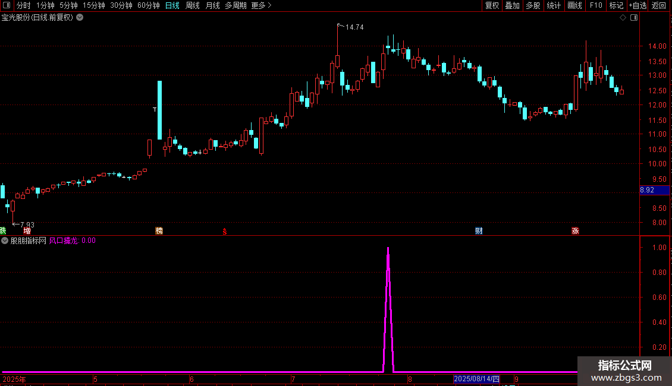Screen dimensions: 672x386
Task: Click the green 跌 event marker
Action: [x=3, y=230]
